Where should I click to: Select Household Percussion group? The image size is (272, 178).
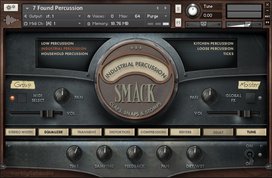pos(64,54)
